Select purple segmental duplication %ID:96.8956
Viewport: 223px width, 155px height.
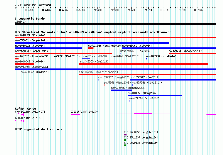point(125,135)
